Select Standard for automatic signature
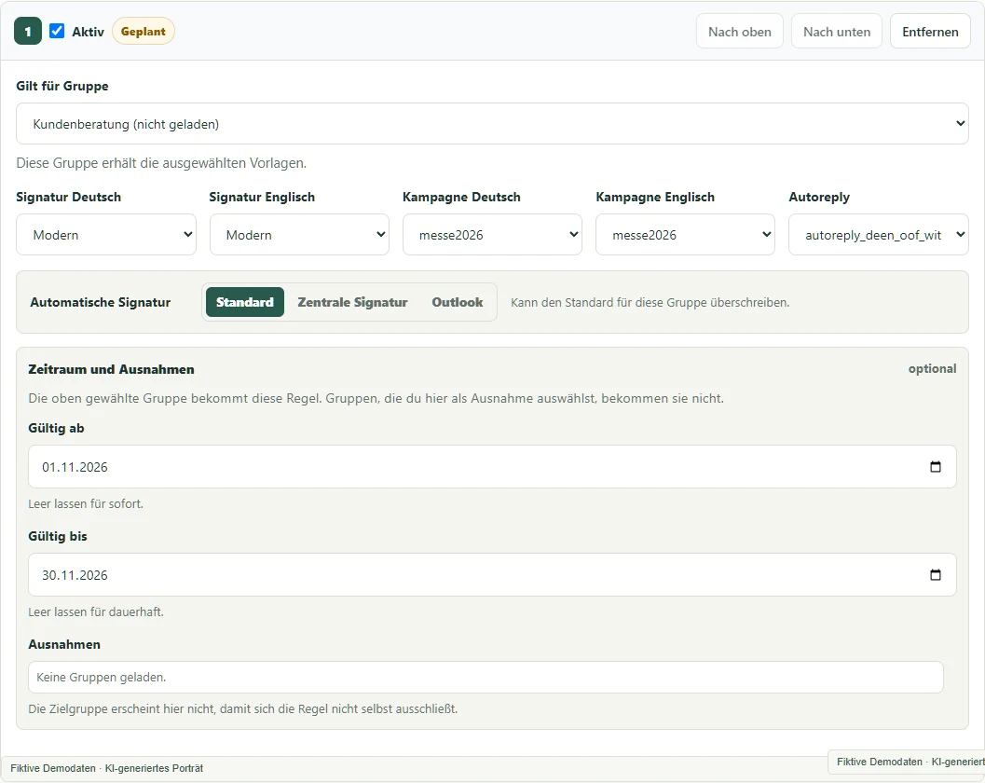The height and width of the screenshot is (783, 985). pyautogui.click(x=244, y=302)
